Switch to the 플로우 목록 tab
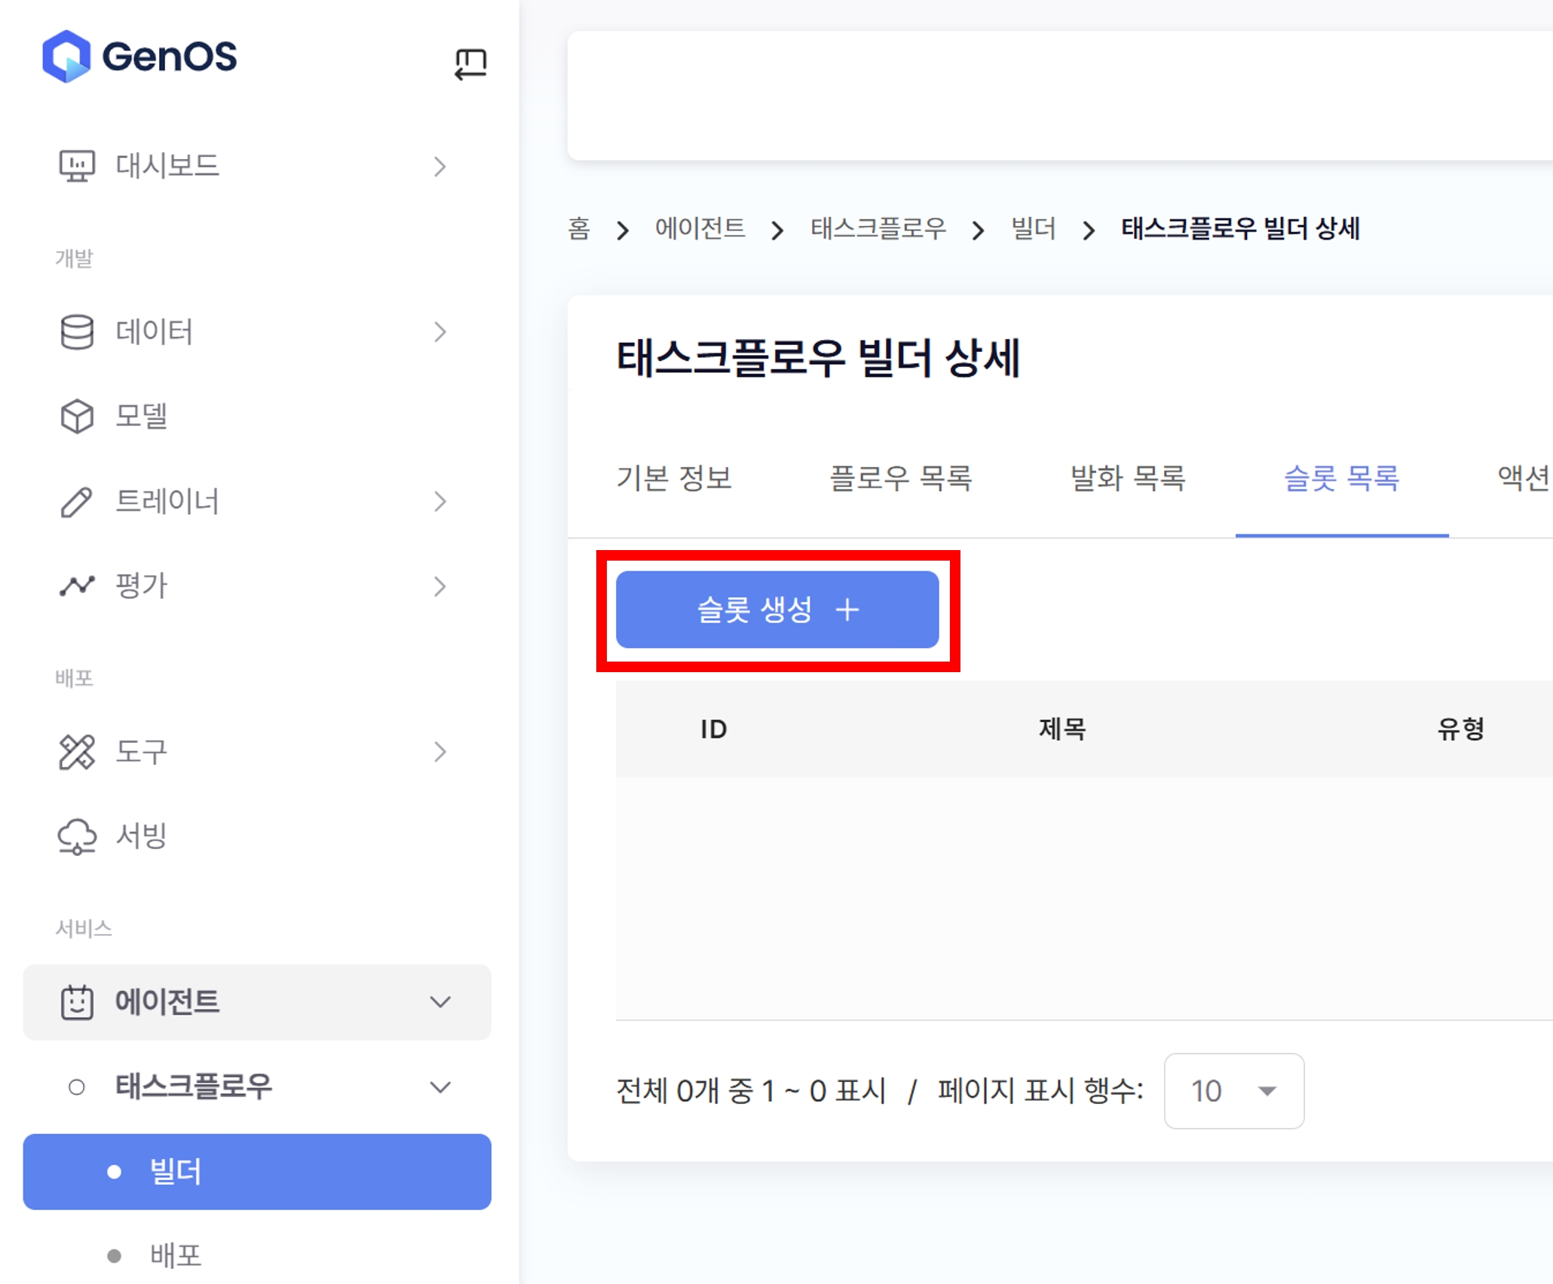Image resolution: width=1553 pixels, height=1284 pixels. click(x=901, y=478)
